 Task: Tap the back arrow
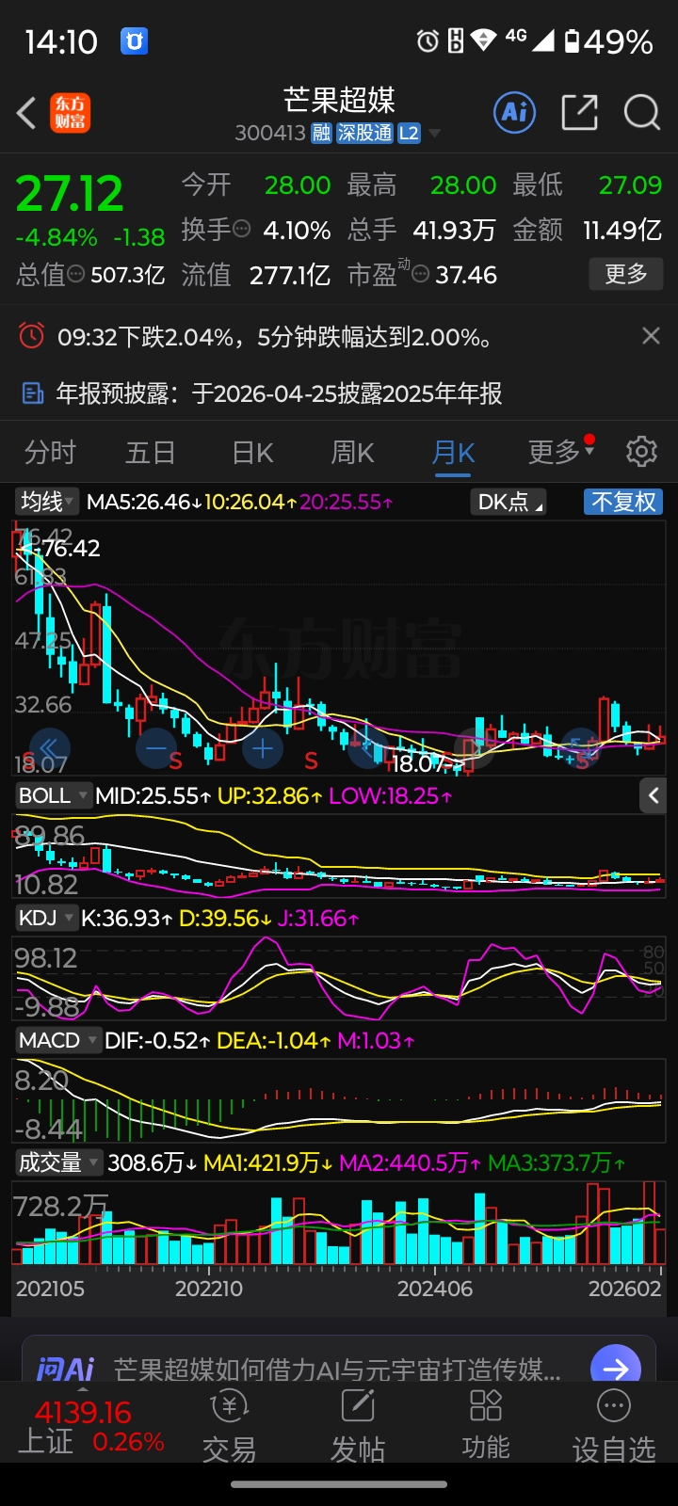(x=26, y=113)
